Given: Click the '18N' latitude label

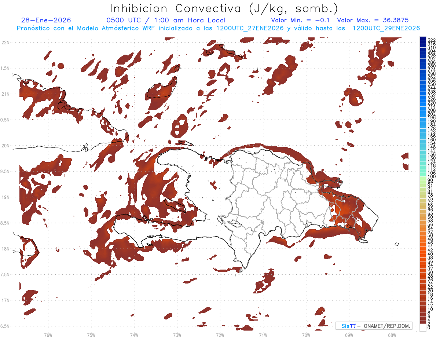Looking at the screenshot, I should (x=5, y=249).
